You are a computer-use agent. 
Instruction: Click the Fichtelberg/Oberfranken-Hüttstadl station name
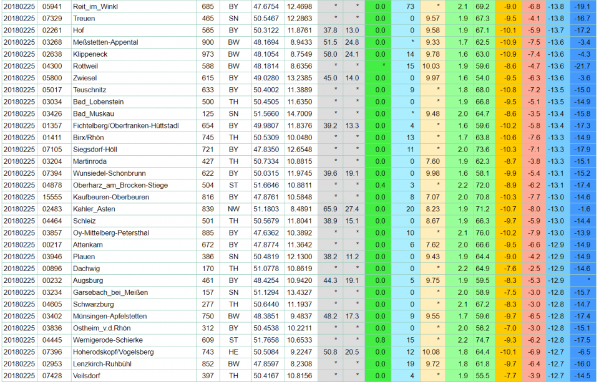point(125,126)
